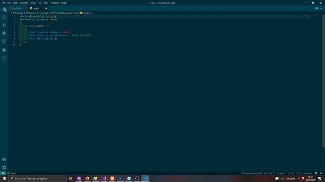Click the activity bar icon below Extensions
The image size is (325, 182).
4,58
